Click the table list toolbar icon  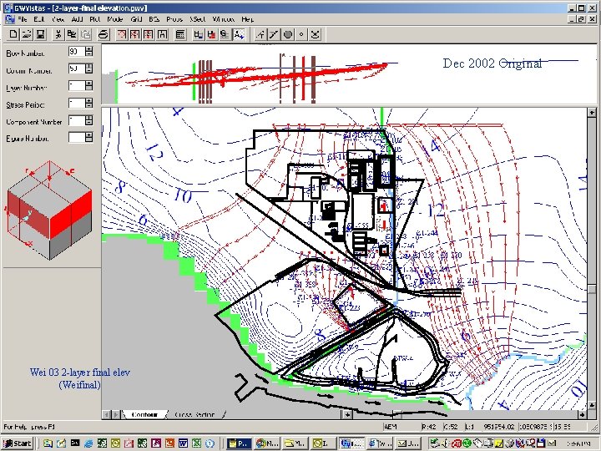[180, 34]
